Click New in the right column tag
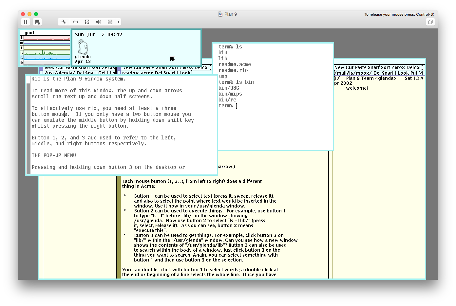Viewport: 456px width, 306px height. [339, 67]
